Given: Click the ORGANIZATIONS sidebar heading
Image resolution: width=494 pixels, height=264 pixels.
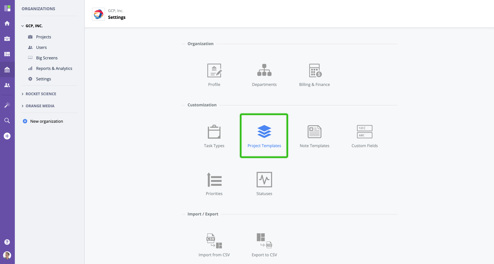Looking at the screenshot, I should point(38,9).
